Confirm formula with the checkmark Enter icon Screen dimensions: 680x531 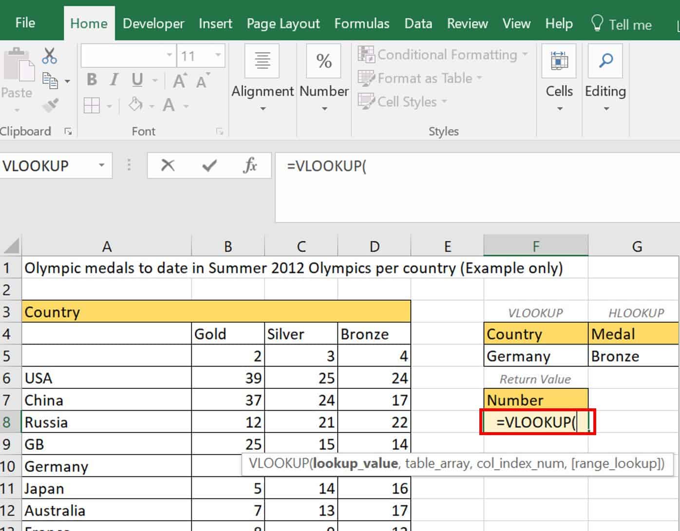209,165
